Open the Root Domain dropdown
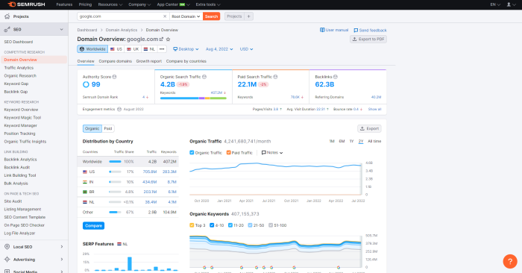 tap(186, 16)
